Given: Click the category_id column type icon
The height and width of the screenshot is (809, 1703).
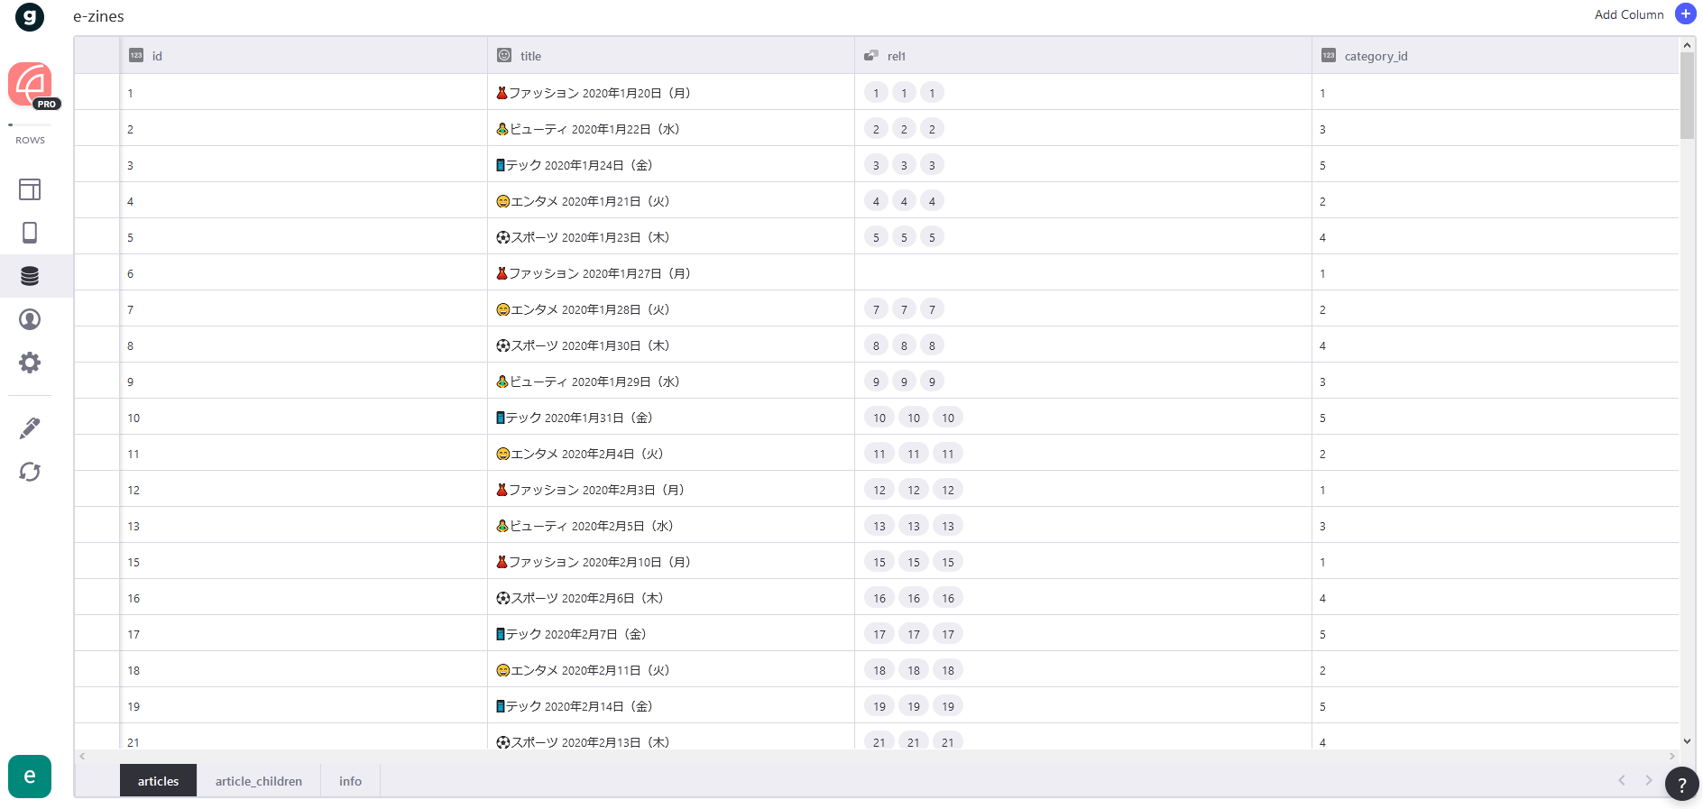Looking at the screenshot, I should coord(1329,55).
